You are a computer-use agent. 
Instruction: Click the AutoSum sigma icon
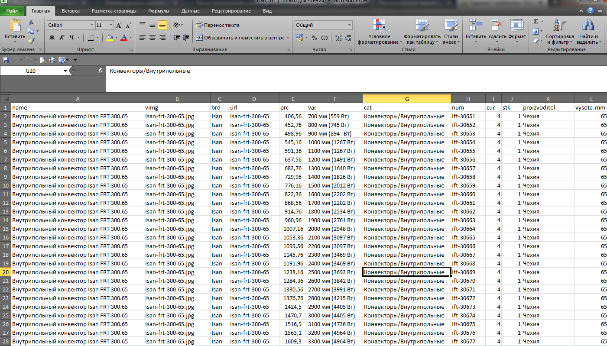point(536,22)
